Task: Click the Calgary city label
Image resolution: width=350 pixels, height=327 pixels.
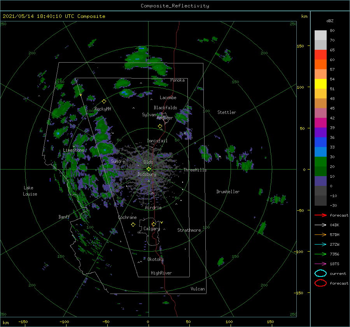Action: [x=152, y=229]
